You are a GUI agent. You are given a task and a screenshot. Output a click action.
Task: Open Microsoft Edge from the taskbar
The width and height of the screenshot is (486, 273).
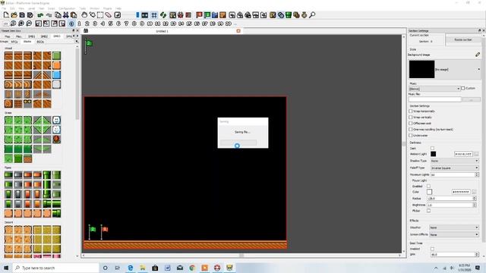point(130,268)
